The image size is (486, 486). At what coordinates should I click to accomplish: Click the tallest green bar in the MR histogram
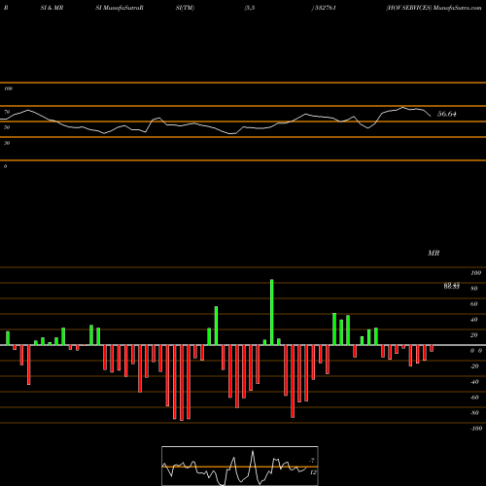271,312
